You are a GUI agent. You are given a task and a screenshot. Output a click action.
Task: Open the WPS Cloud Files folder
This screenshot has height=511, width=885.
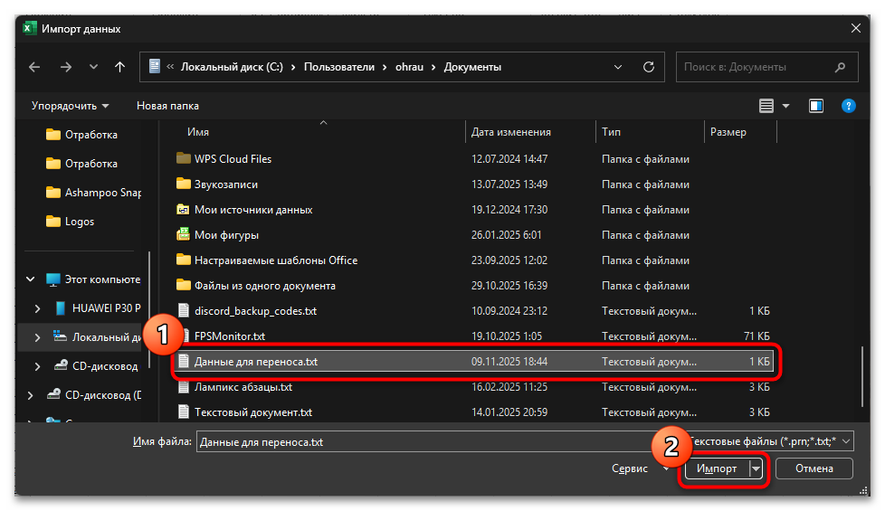233,159
